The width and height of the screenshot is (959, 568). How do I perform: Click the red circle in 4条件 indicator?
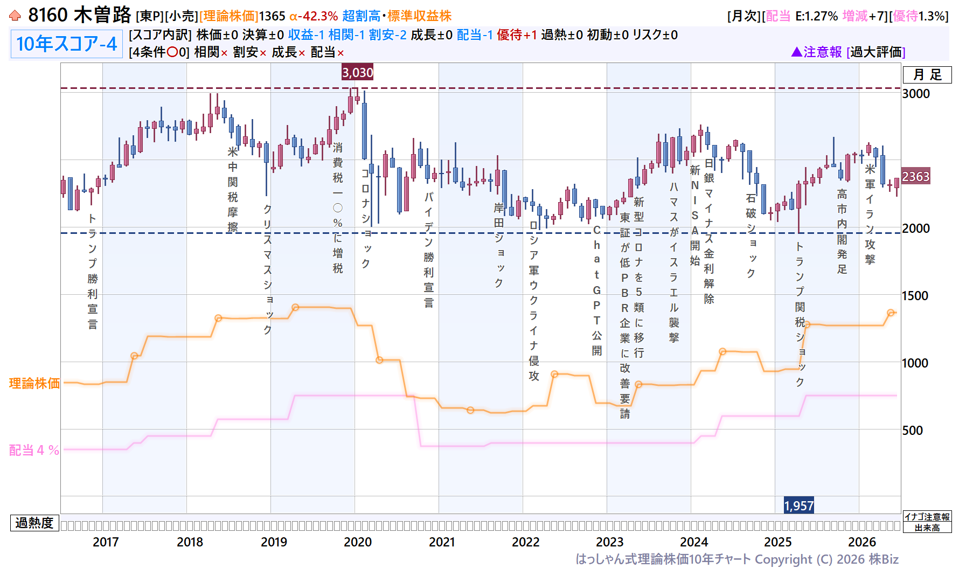click(x=172, y=52)
